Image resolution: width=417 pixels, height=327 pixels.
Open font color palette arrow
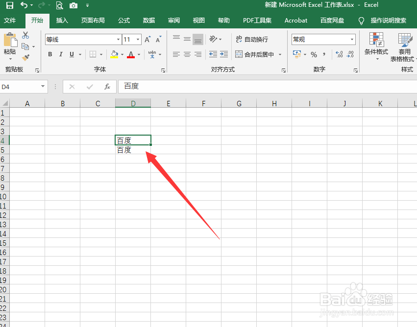tap(139, 54)
